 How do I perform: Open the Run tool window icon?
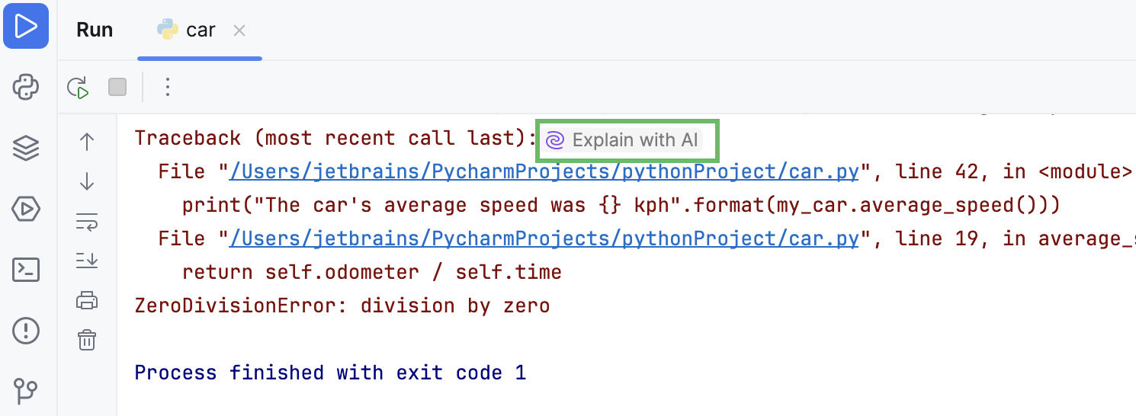pyautogui.click(x=26, y=27)
